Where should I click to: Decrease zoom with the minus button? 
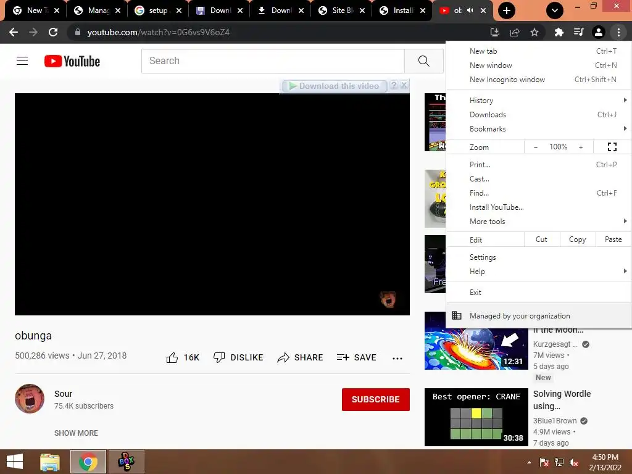[x=536, y=147]
